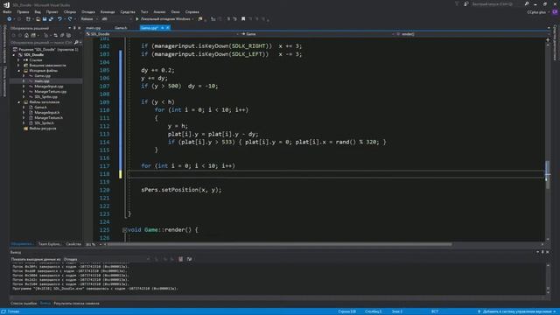
Task: Open the render() member navigation dropdown
Action: tap(472, 34)
